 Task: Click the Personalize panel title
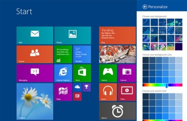point(158,7)
